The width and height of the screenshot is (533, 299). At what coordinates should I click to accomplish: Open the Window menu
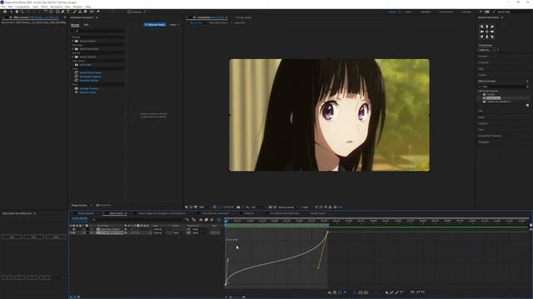click(x=77, y=7)
